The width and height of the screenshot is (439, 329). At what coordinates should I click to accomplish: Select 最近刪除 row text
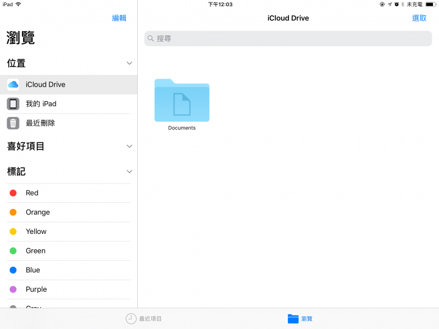coord(40,123)
